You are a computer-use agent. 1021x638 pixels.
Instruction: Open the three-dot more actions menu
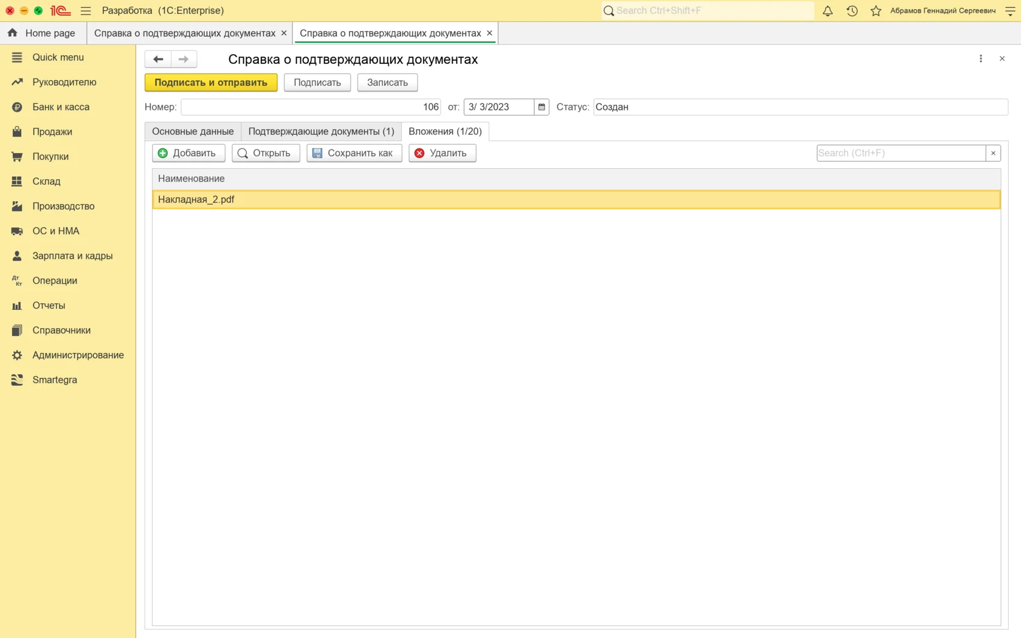(980, 59)
